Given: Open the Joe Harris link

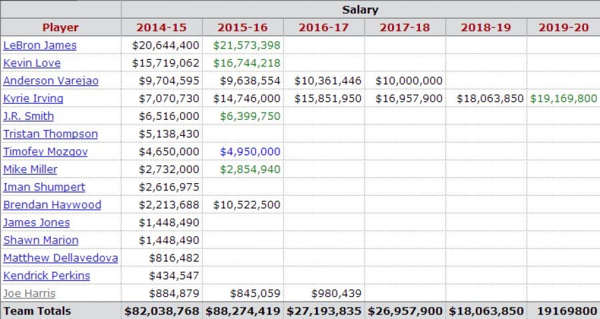Looking at the screenshot, I should (29, 293).
